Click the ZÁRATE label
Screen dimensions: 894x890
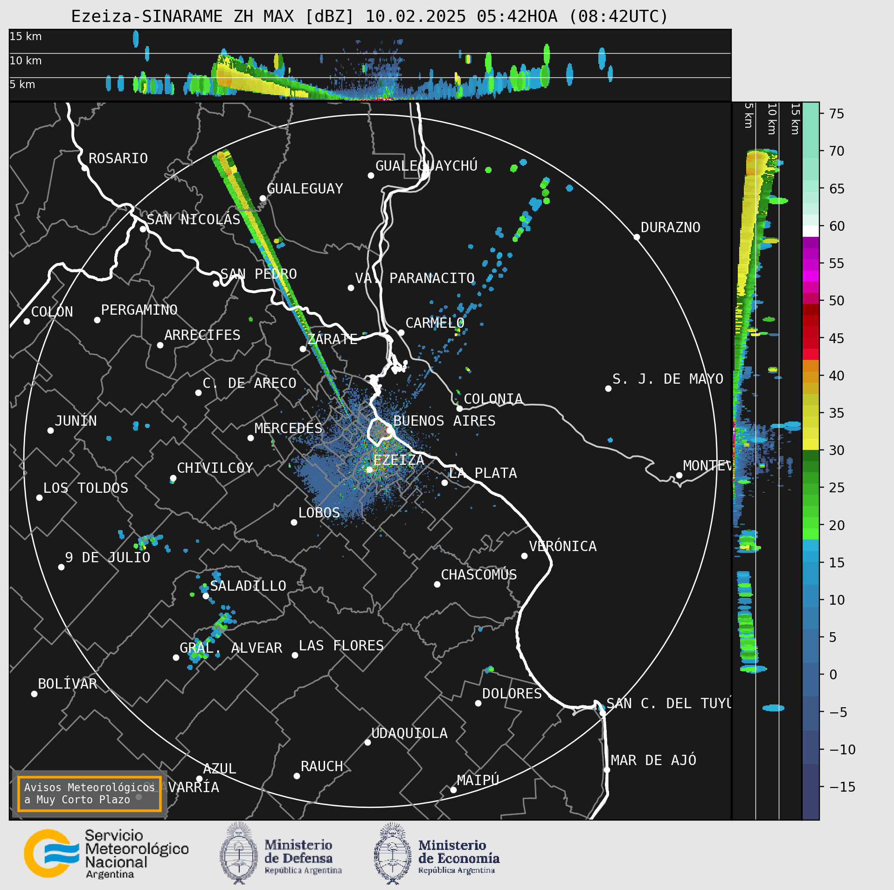[x=332, y=339]
